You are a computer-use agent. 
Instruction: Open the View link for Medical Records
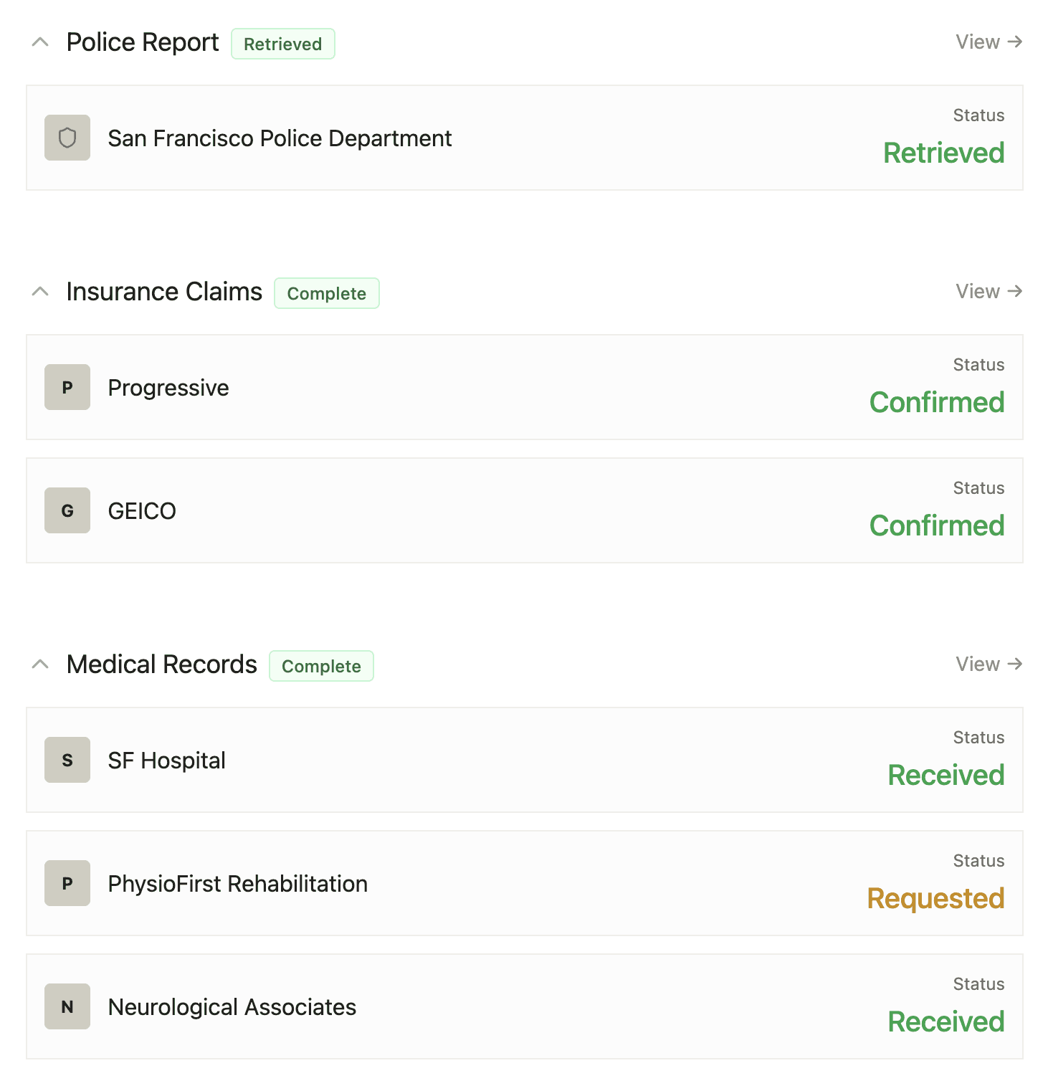(989, 664)
